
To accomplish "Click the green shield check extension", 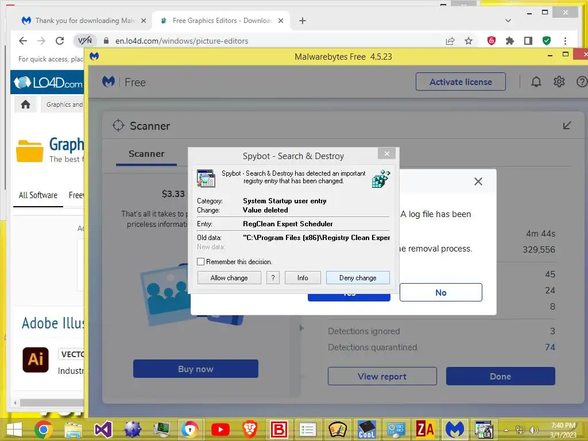I will (547, 41).
